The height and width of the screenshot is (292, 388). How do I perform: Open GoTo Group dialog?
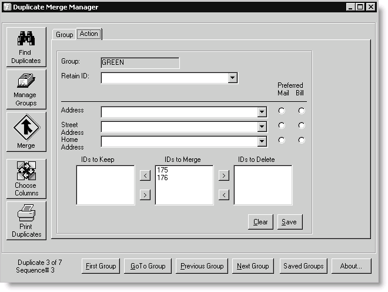tap(148, 266)
